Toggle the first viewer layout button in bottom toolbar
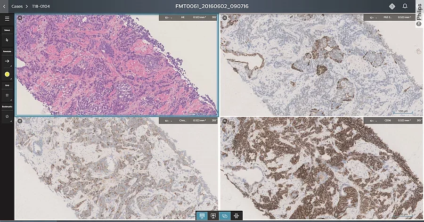Image resolution: width=424 pixels, height=222 pixels. (202, 216)
